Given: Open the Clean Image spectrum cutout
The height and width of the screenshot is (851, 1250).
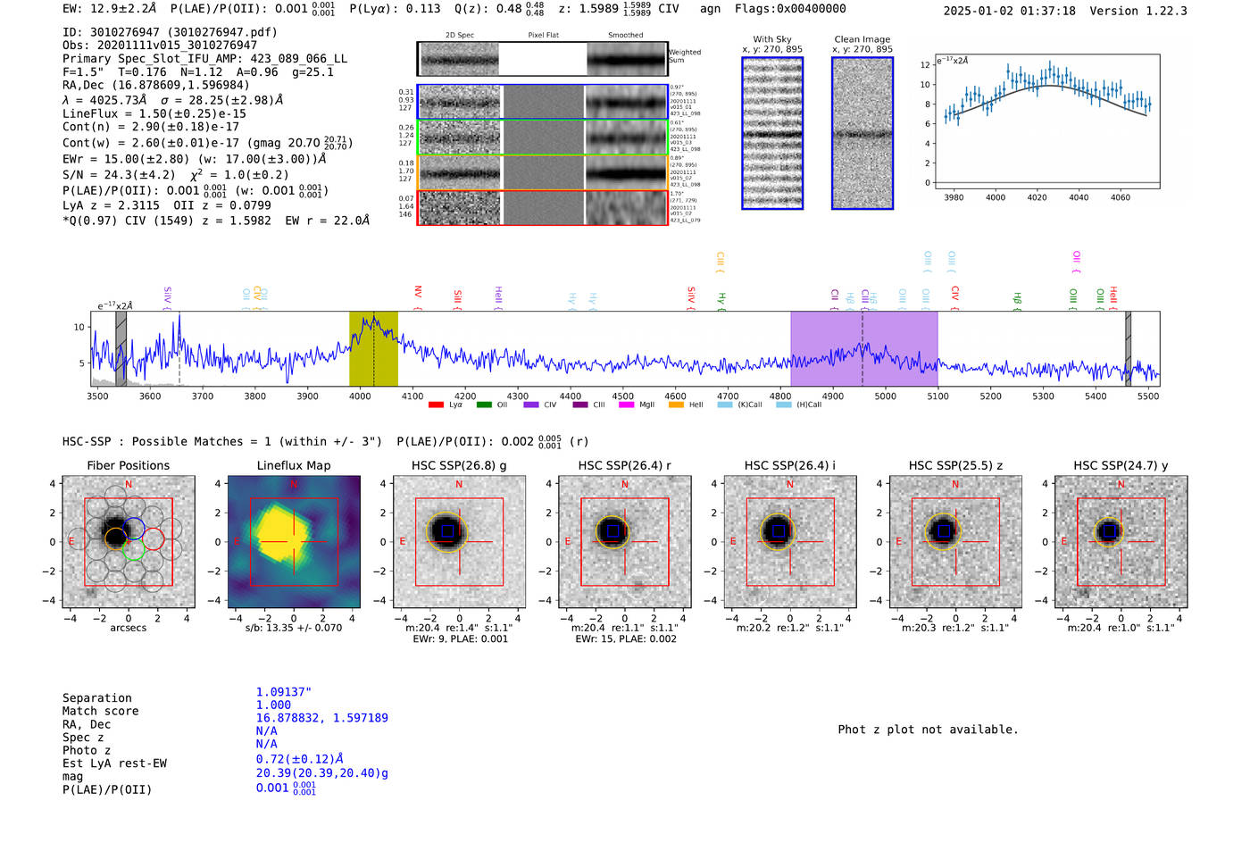Looking at the screenshot, I should [x=862, y=133].
